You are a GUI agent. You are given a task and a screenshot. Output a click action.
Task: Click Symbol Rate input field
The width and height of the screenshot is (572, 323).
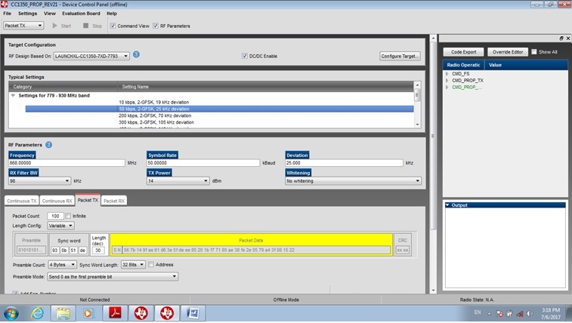[x=203, y=163]
